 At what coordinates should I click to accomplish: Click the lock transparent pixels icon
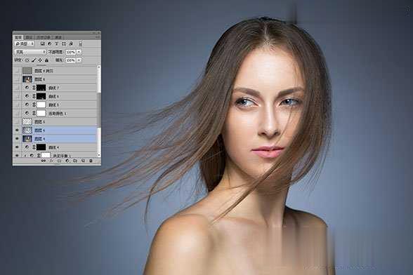(x=27, y=60)
